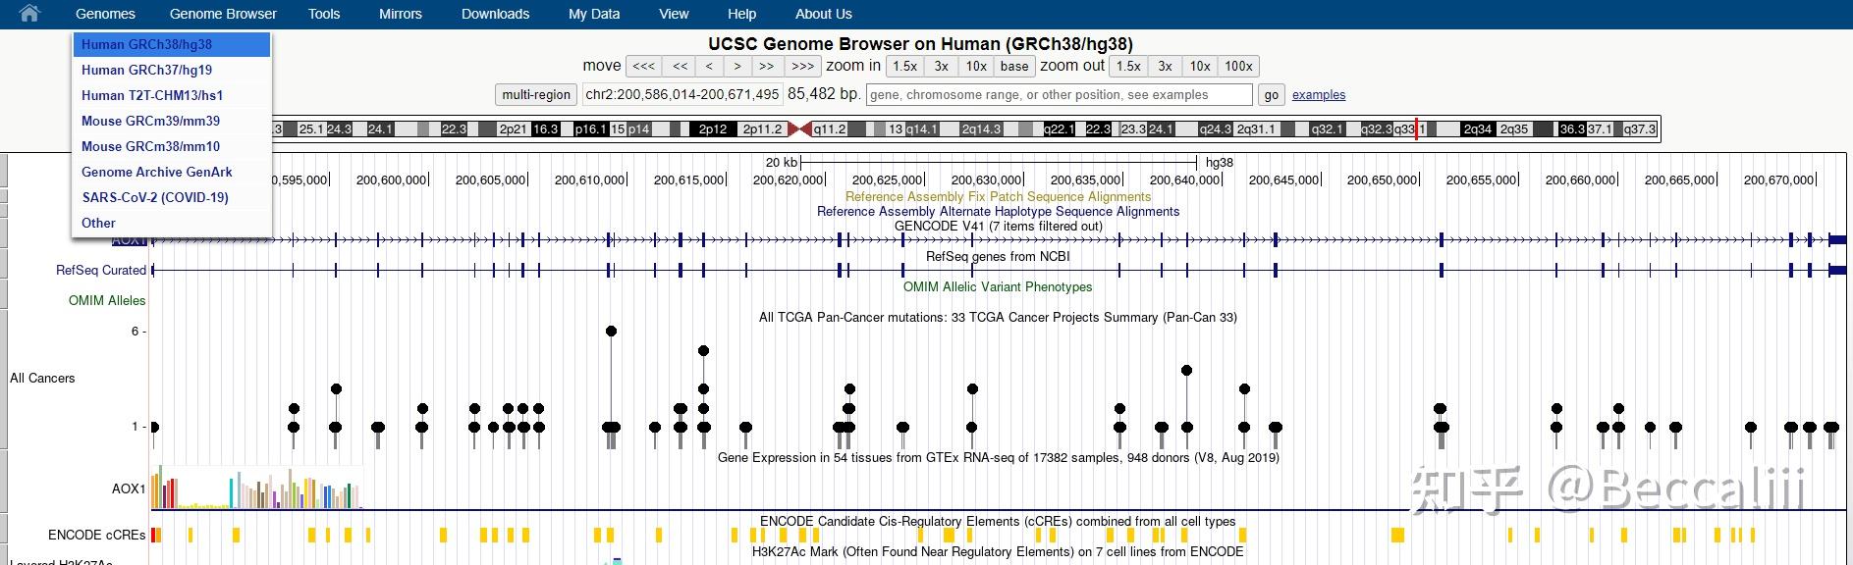The width and height of the screenshot is (1853, 565).
Task: Click ideogram band 2p12
Action: pyautogui.click(x=713, y=128)
